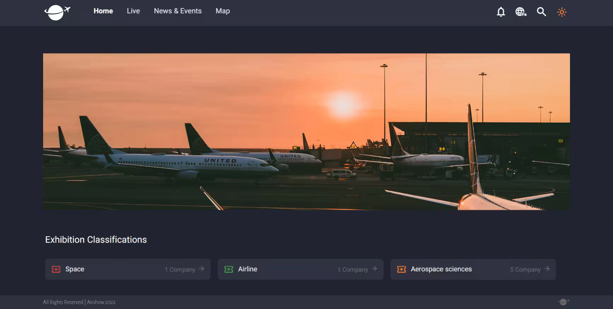Click the small planet logo in the footer
Viewport: 613px width, 309px height.
pos(564,302)
